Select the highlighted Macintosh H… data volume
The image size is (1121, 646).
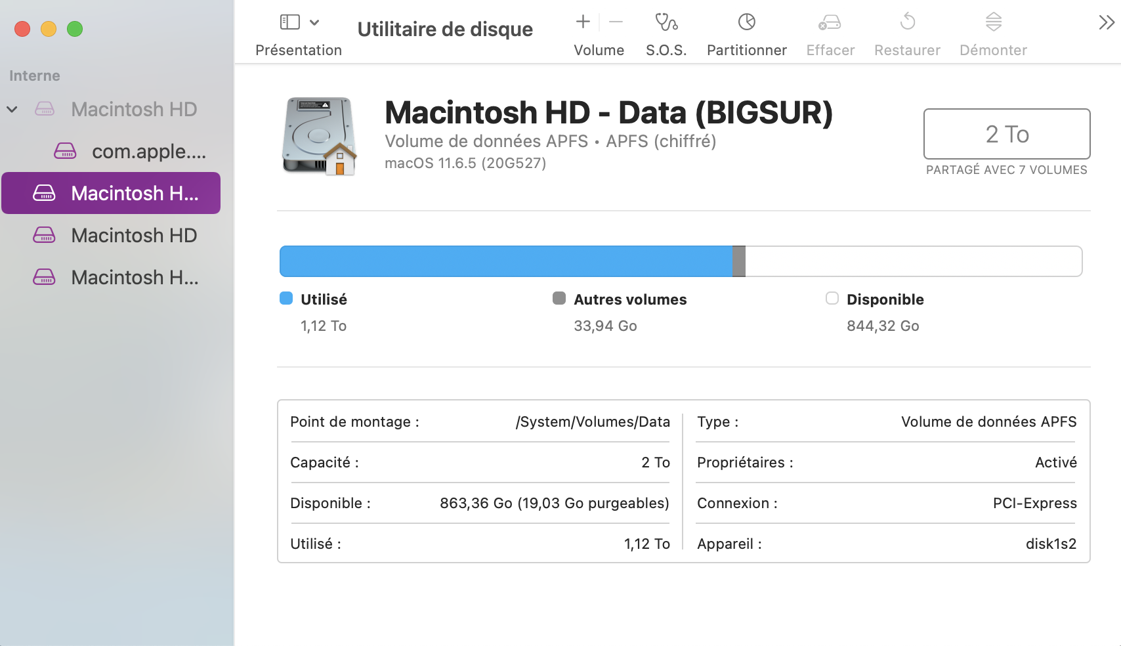[111, 193]
